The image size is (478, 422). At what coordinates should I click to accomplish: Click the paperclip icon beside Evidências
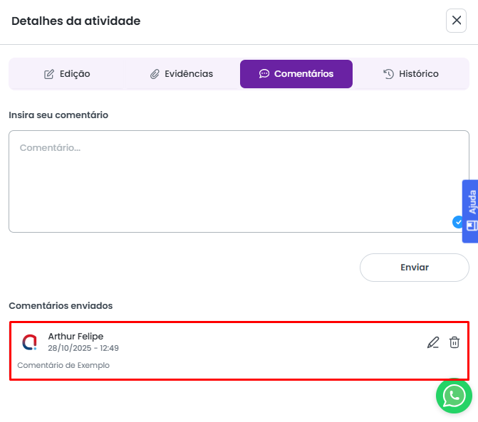pos(155,74)
